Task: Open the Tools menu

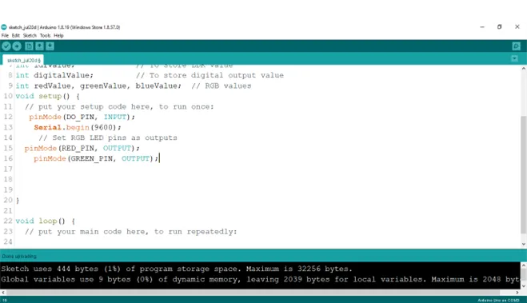Action: click(x=45, y=35)
